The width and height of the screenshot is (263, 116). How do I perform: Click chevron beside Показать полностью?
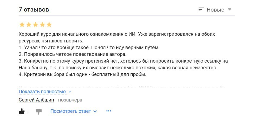pos(70,92)
